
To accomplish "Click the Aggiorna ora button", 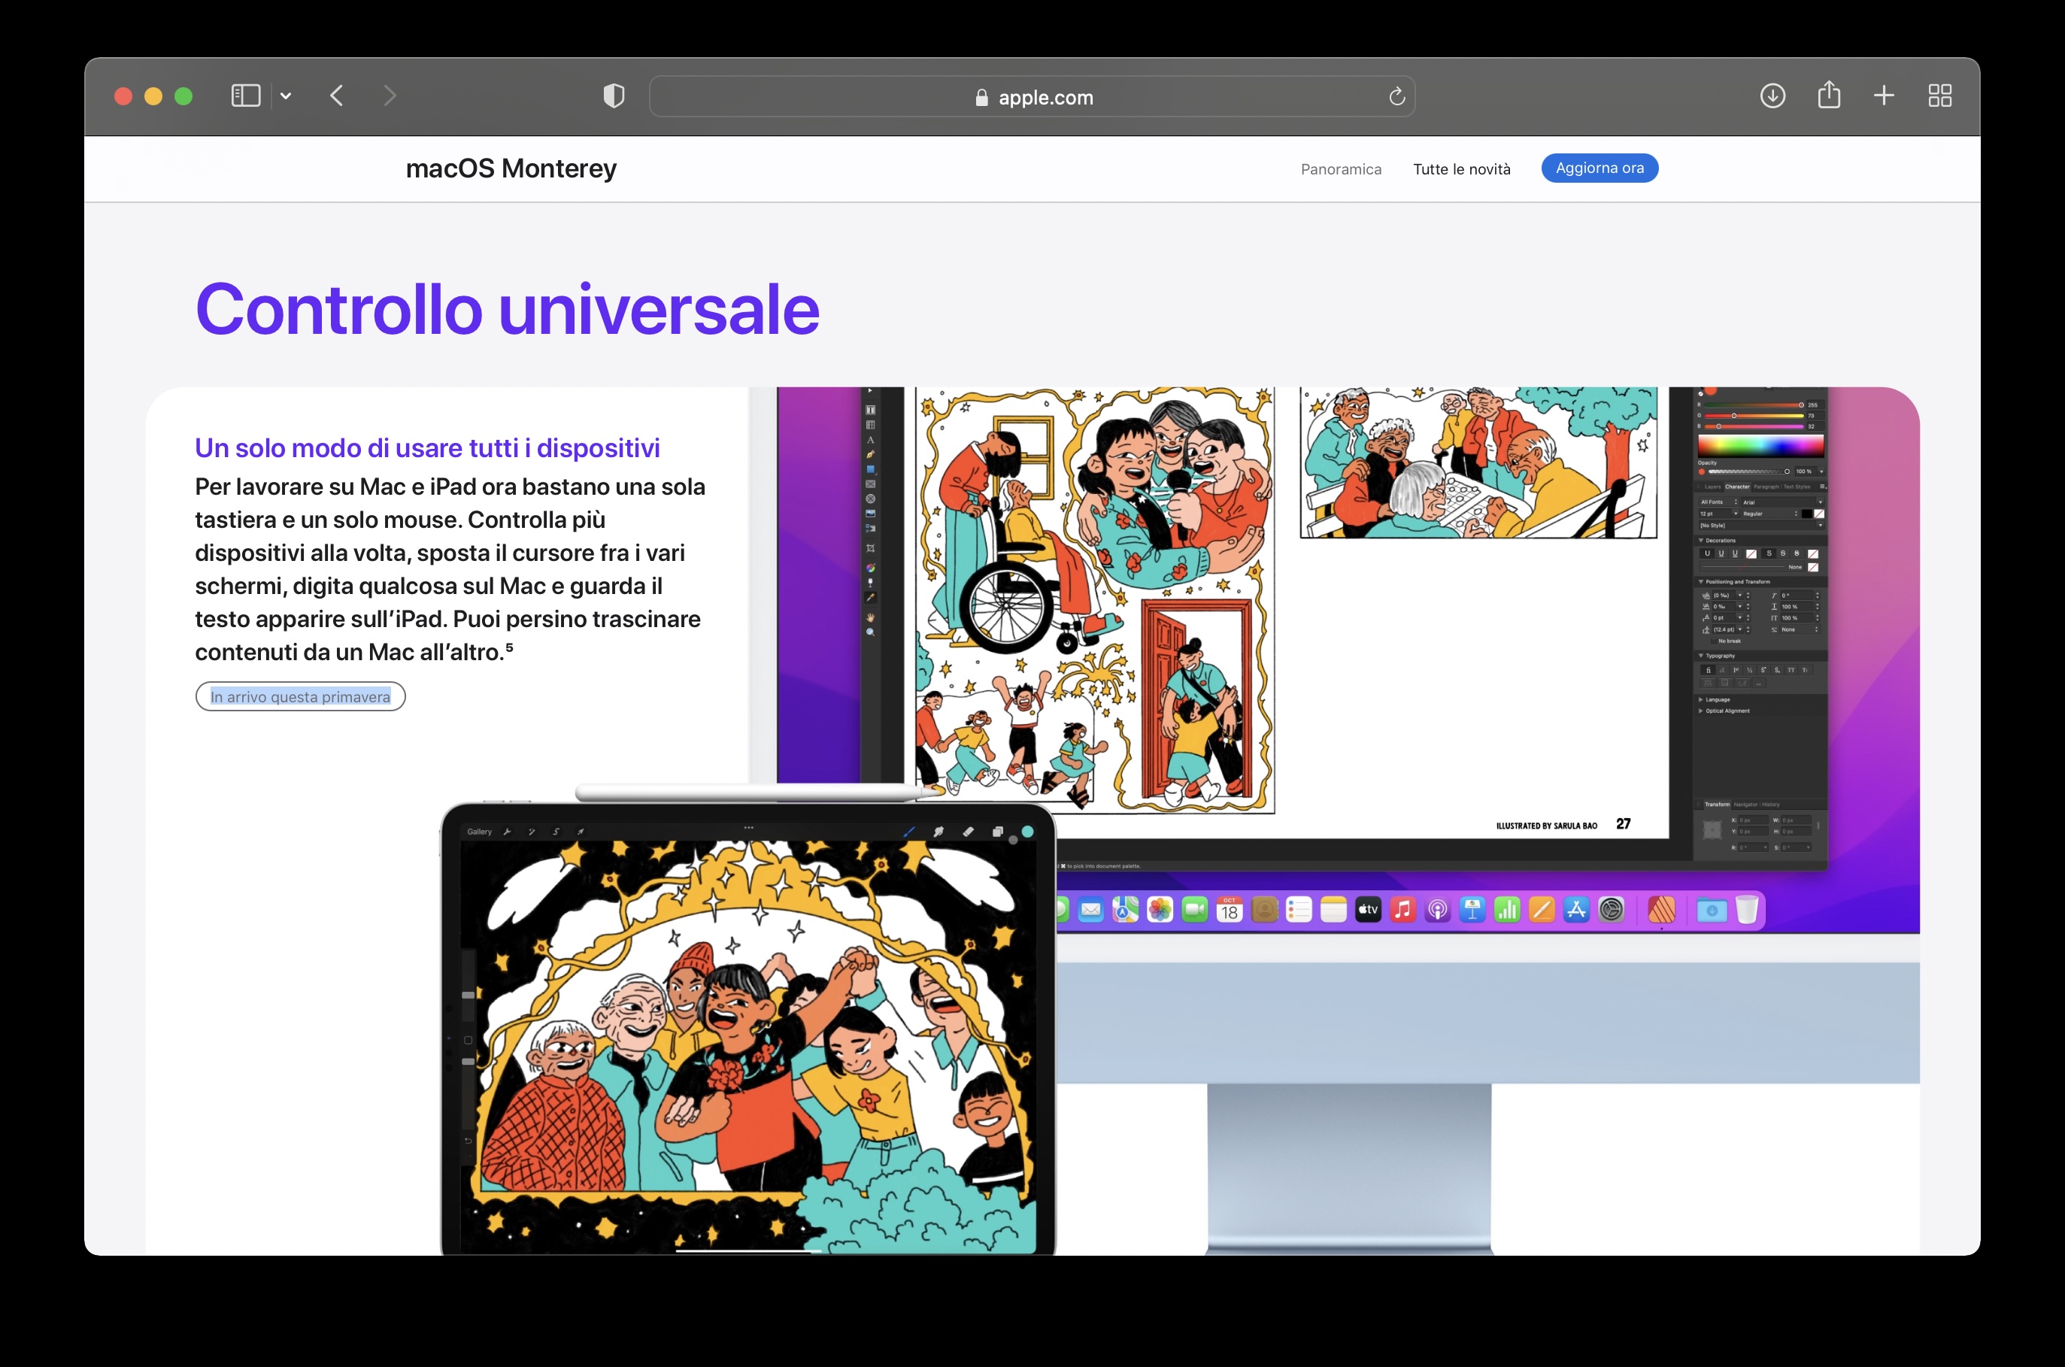I will tap(1600, 168).
